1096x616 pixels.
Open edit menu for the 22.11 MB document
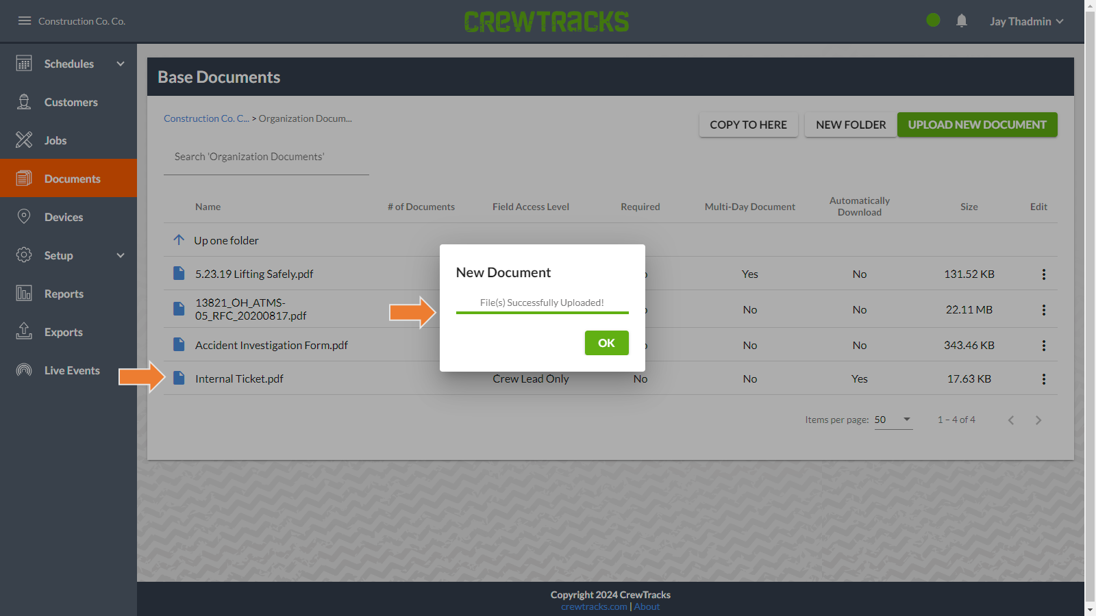(1044, 310)
